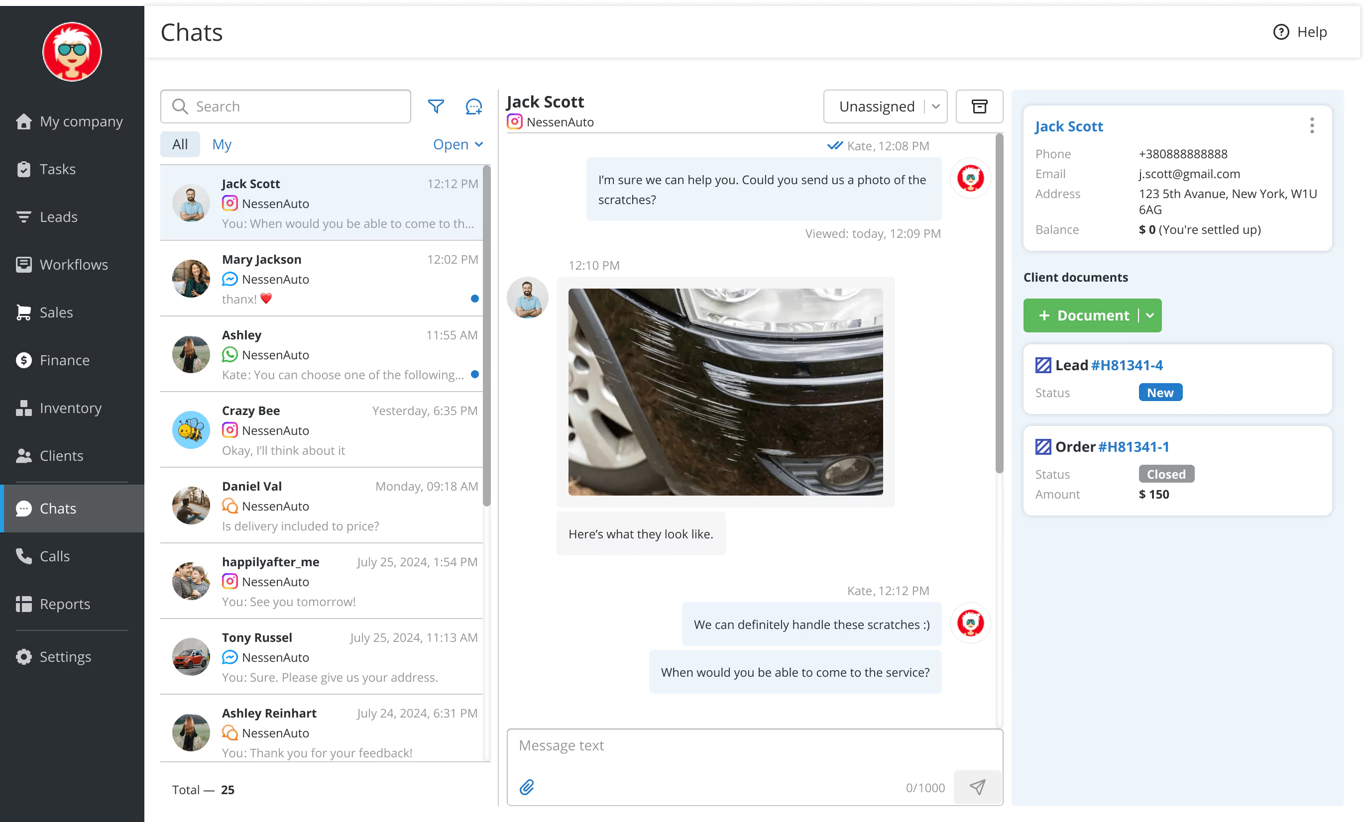This screenshot has height=822, width=1366.
Task: Select the Jack Scott chat row
Action: point(322,203)
